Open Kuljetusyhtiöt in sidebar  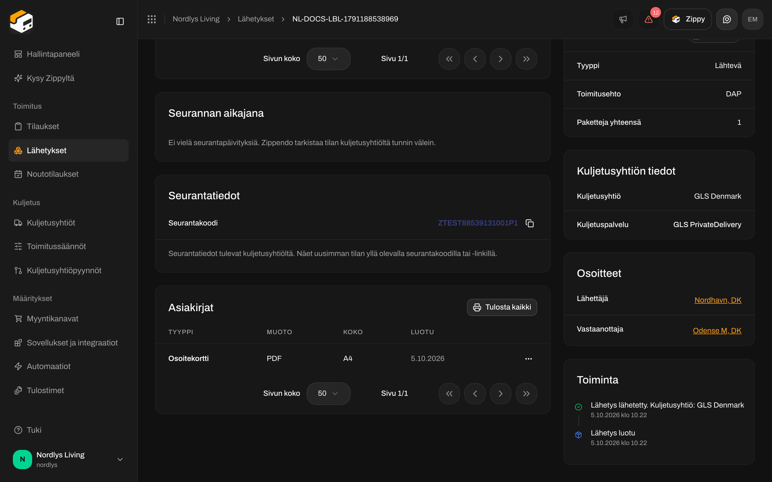(69, 223)
